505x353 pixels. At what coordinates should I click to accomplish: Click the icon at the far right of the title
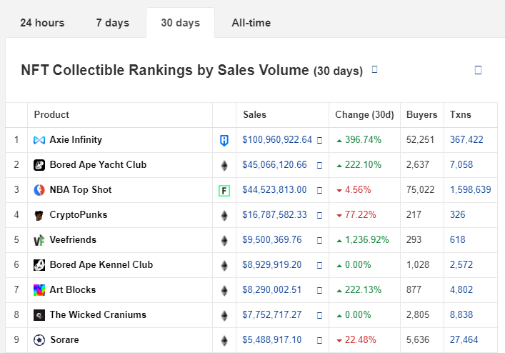(x=478, y=70)
